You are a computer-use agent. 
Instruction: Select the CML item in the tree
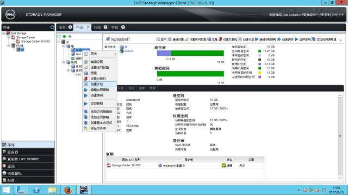point(78,75)
